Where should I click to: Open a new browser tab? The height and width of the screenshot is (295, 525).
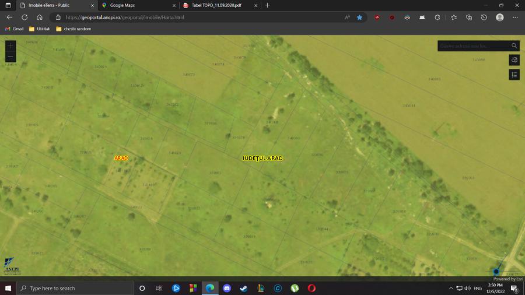pos(267,5)
